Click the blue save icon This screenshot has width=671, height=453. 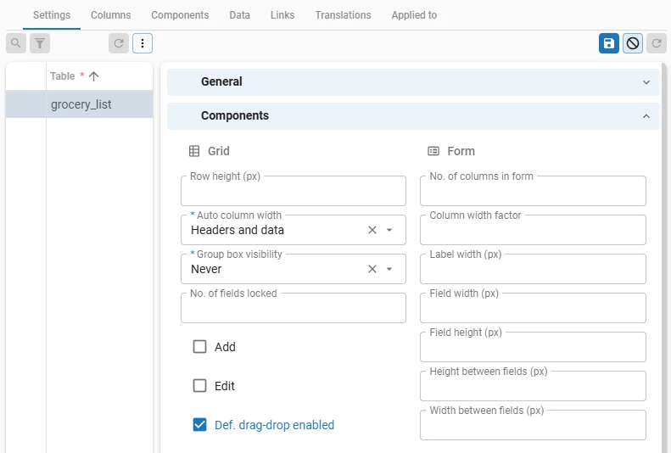point(609,43)
